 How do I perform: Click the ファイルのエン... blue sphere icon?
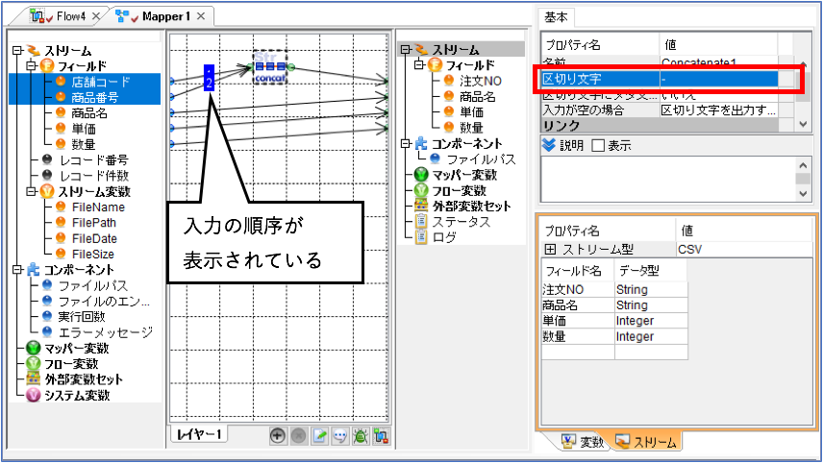[x=47, y=301]
